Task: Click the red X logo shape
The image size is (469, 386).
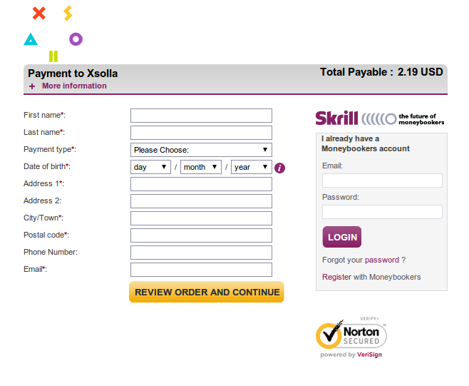Action: pos(39,13)
